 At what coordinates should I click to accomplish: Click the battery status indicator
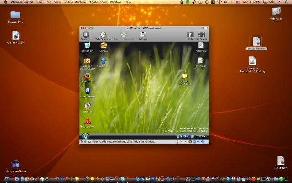click(x=269, y=2)
